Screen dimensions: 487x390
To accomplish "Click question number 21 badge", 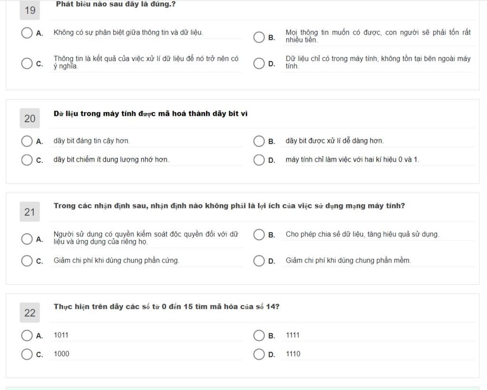I will coord(30,212).
